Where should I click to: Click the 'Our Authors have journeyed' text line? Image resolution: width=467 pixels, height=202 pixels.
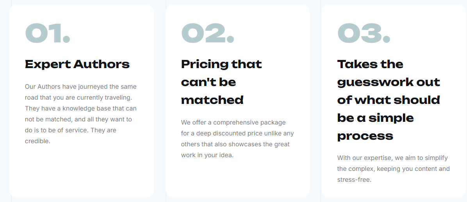click(x=81, y=87)
